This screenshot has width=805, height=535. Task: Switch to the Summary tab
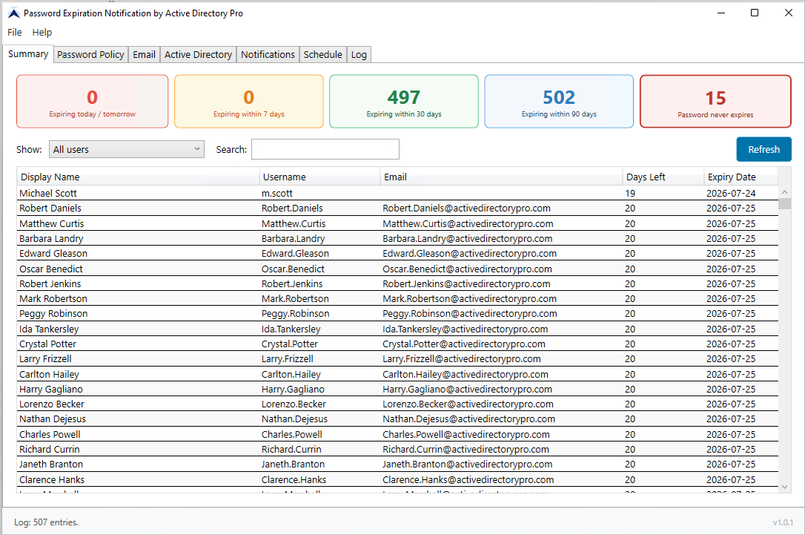click(x=28, y=54)
